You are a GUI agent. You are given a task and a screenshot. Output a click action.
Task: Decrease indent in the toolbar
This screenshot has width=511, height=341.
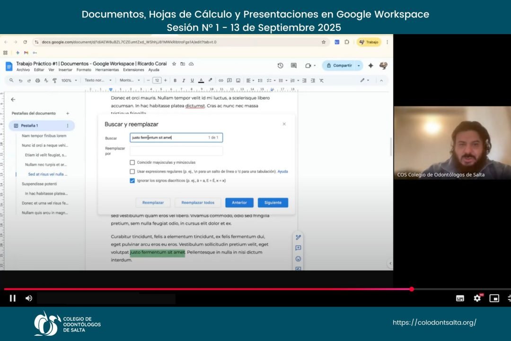coord(304,80)
